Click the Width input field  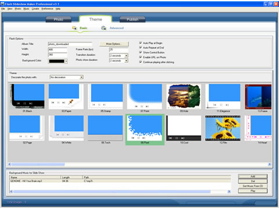pos(58,50)
